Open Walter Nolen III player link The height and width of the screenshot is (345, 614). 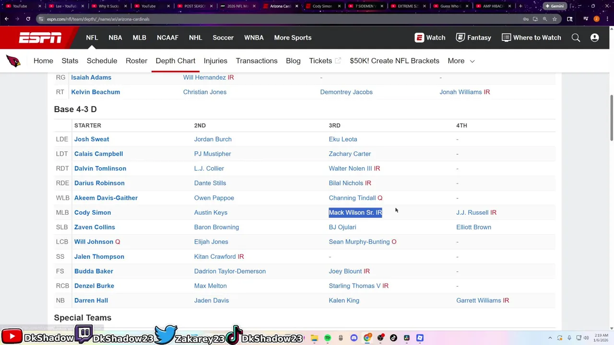coord(350,169)
